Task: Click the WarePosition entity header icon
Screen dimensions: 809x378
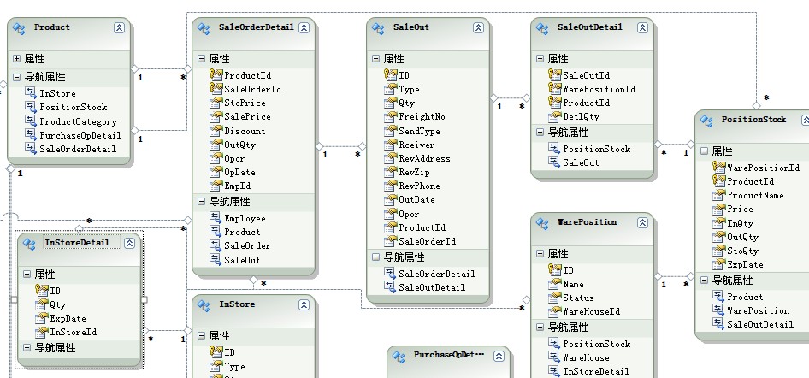Action: point(542,223)
